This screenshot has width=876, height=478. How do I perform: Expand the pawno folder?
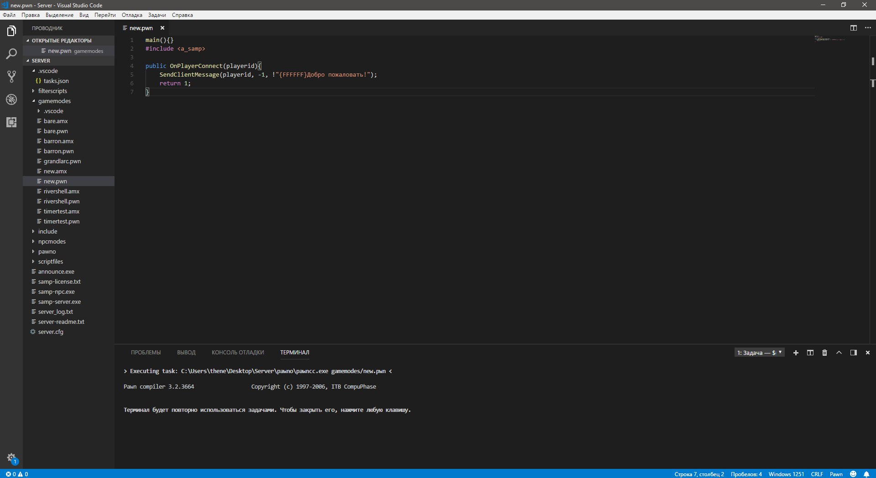coord(47,252)
